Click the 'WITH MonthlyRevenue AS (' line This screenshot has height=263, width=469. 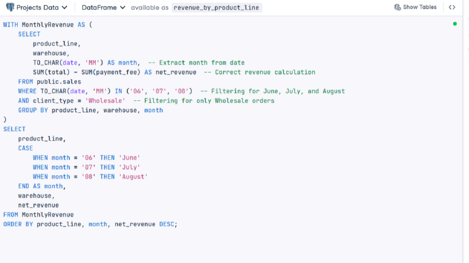(x=48, y=25)
